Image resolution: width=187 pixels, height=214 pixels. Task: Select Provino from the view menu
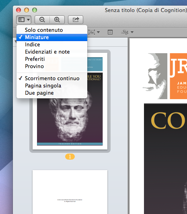[52, 66]
